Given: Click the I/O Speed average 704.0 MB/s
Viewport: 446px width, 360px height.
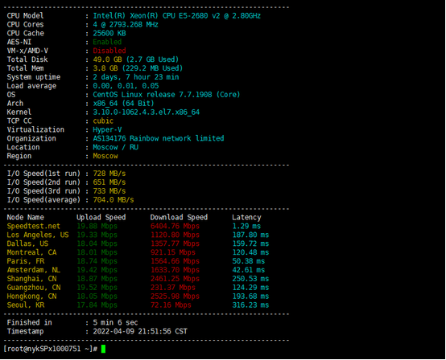Looking at the screenshot, I should tap(114, 200).
